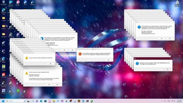183x103 pixels.
Task: Click the BackgroundDownload Application Error title bar
Action: tap(95, 49)
